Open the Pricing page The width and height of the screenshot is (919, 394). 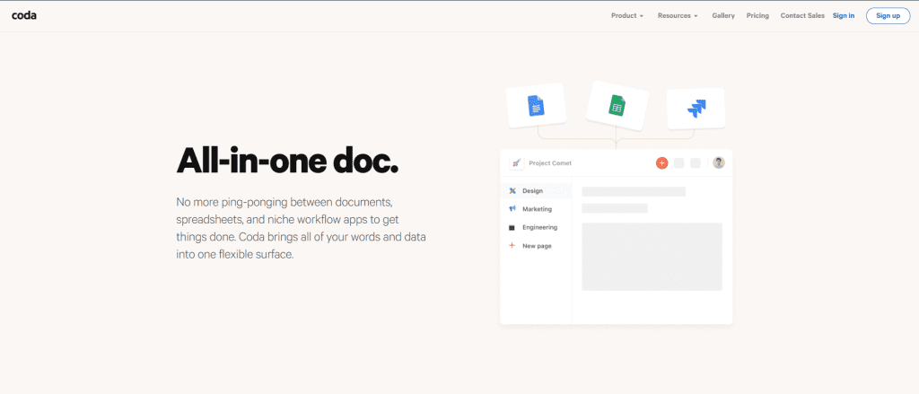click(757, 16)
